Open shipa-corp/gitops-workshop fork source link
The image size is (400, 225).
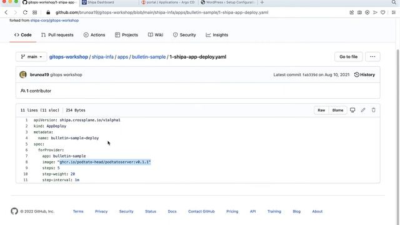tap(54, 21)
